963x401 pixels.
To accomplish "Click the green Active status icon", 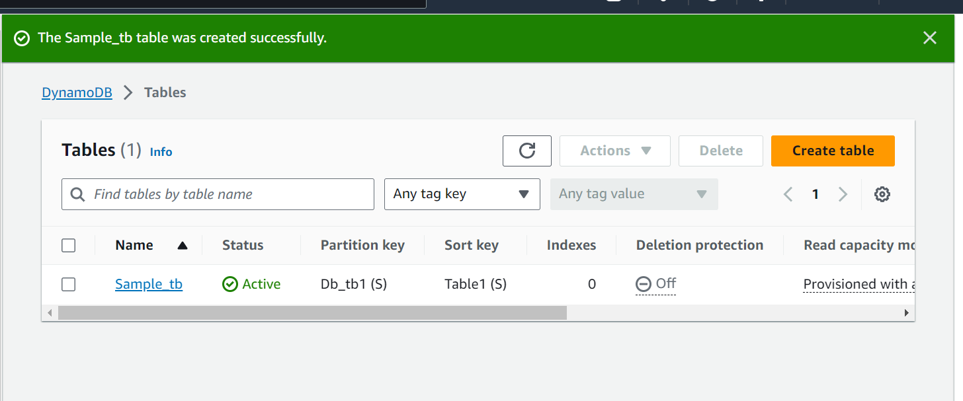I will [230, 284].
